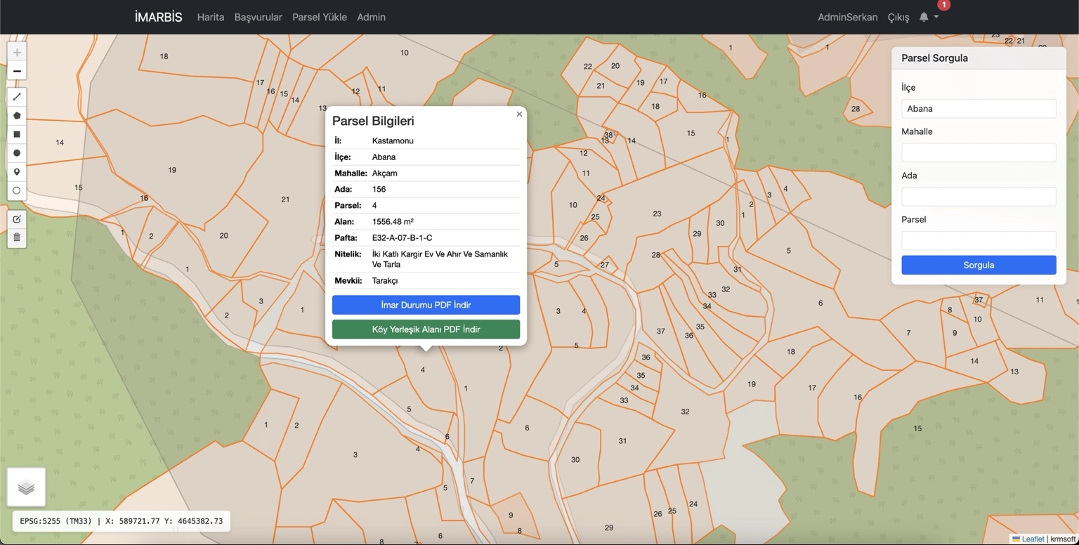Select the draw polyline tool
The width and height of the screenshot is (1079, 545).
coord(17,97)
